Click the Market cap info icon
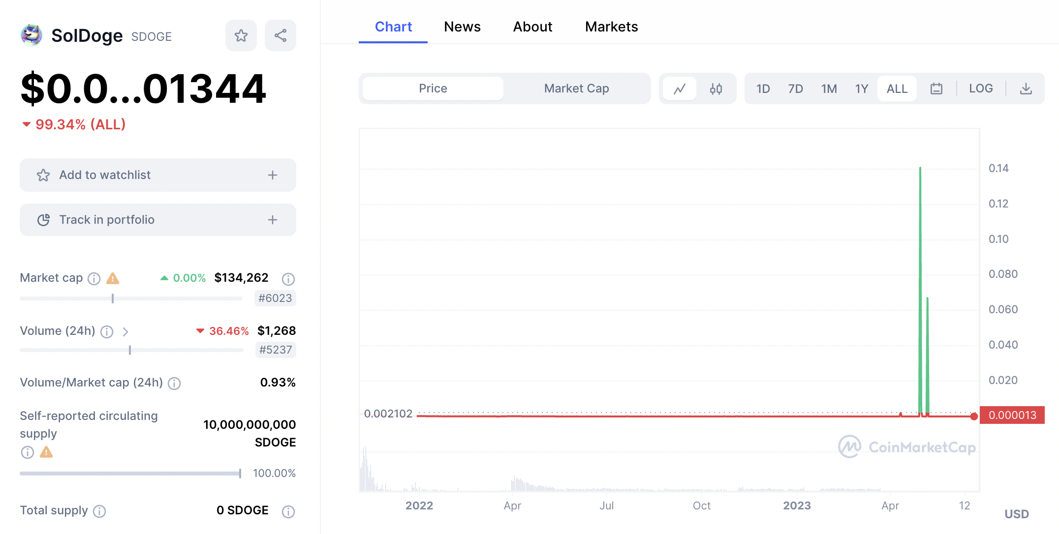Image resolution: width=1059 pixels, height=534 pixels. coord(94,279)
